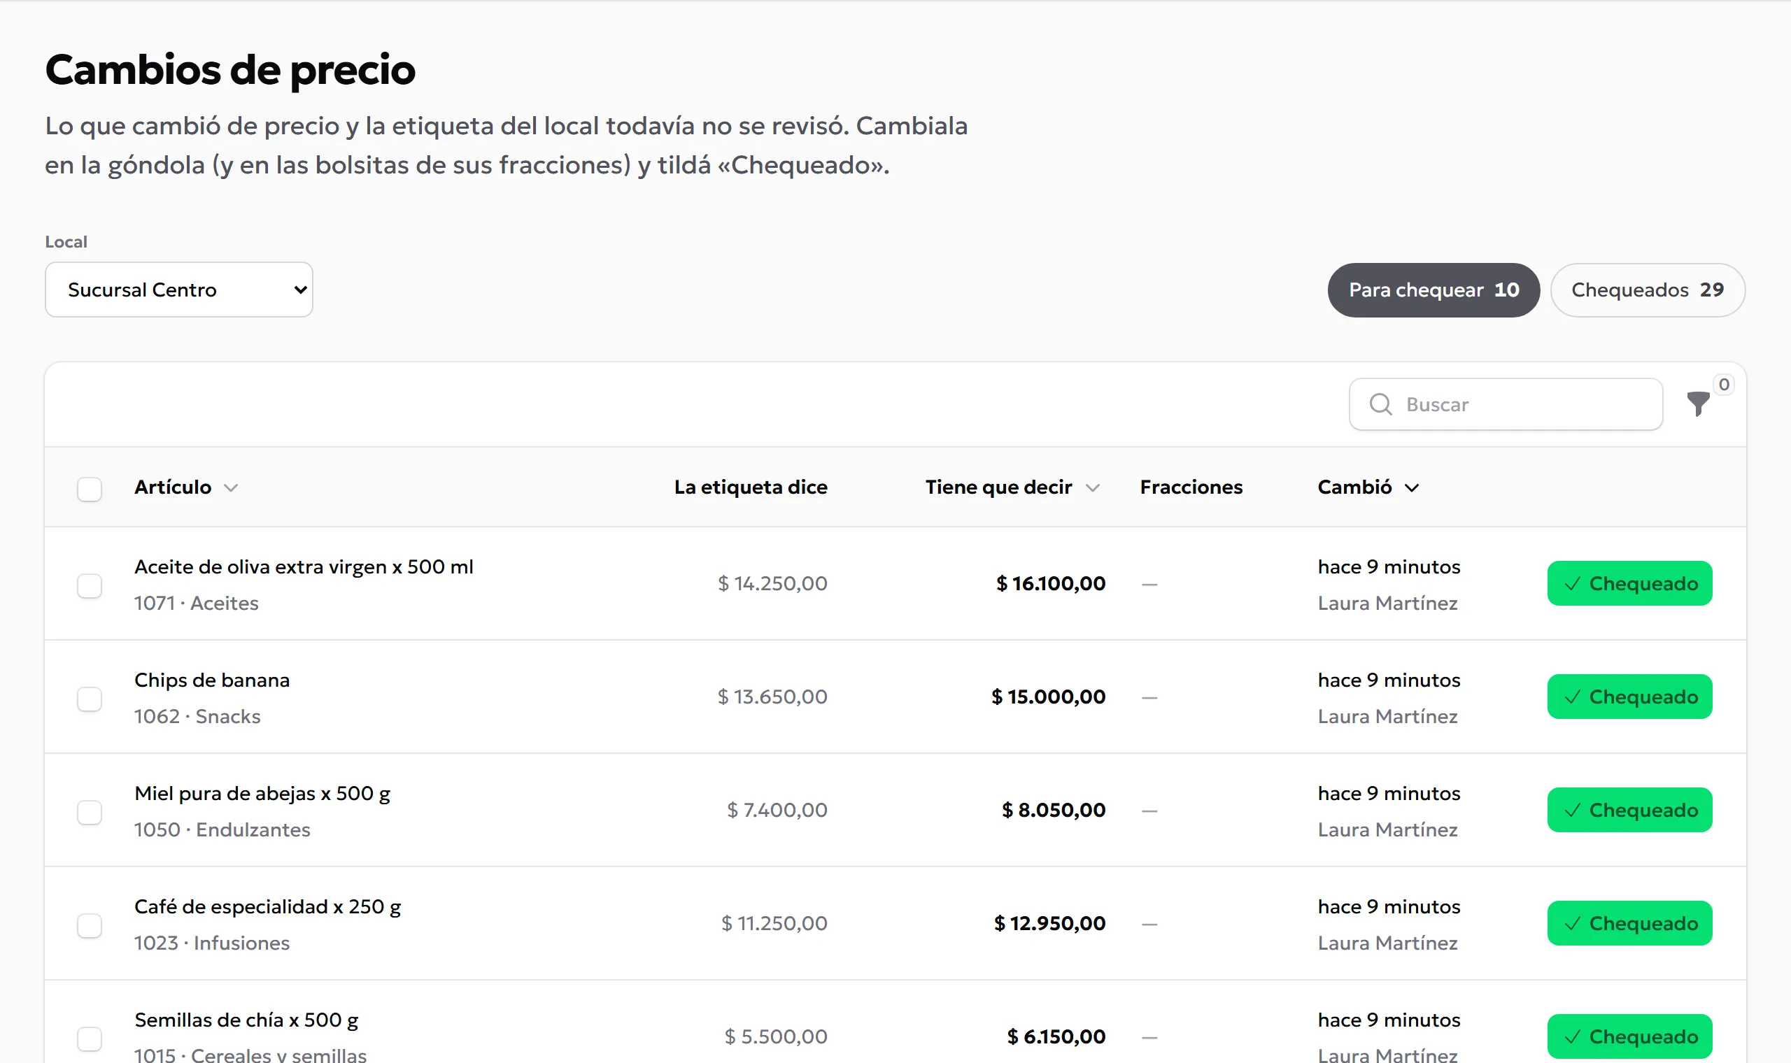
Task: Click the Fracciones column header
Action: (1191, 487)
